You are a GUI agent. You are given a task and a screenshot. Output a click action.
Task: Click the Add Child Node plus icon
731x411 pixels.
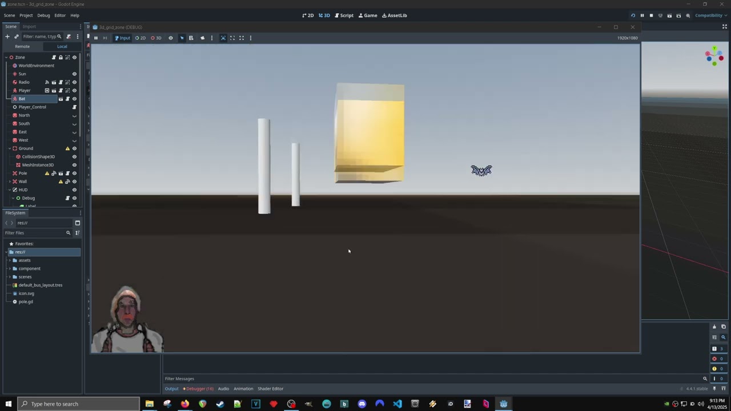[x=7, y=37]
